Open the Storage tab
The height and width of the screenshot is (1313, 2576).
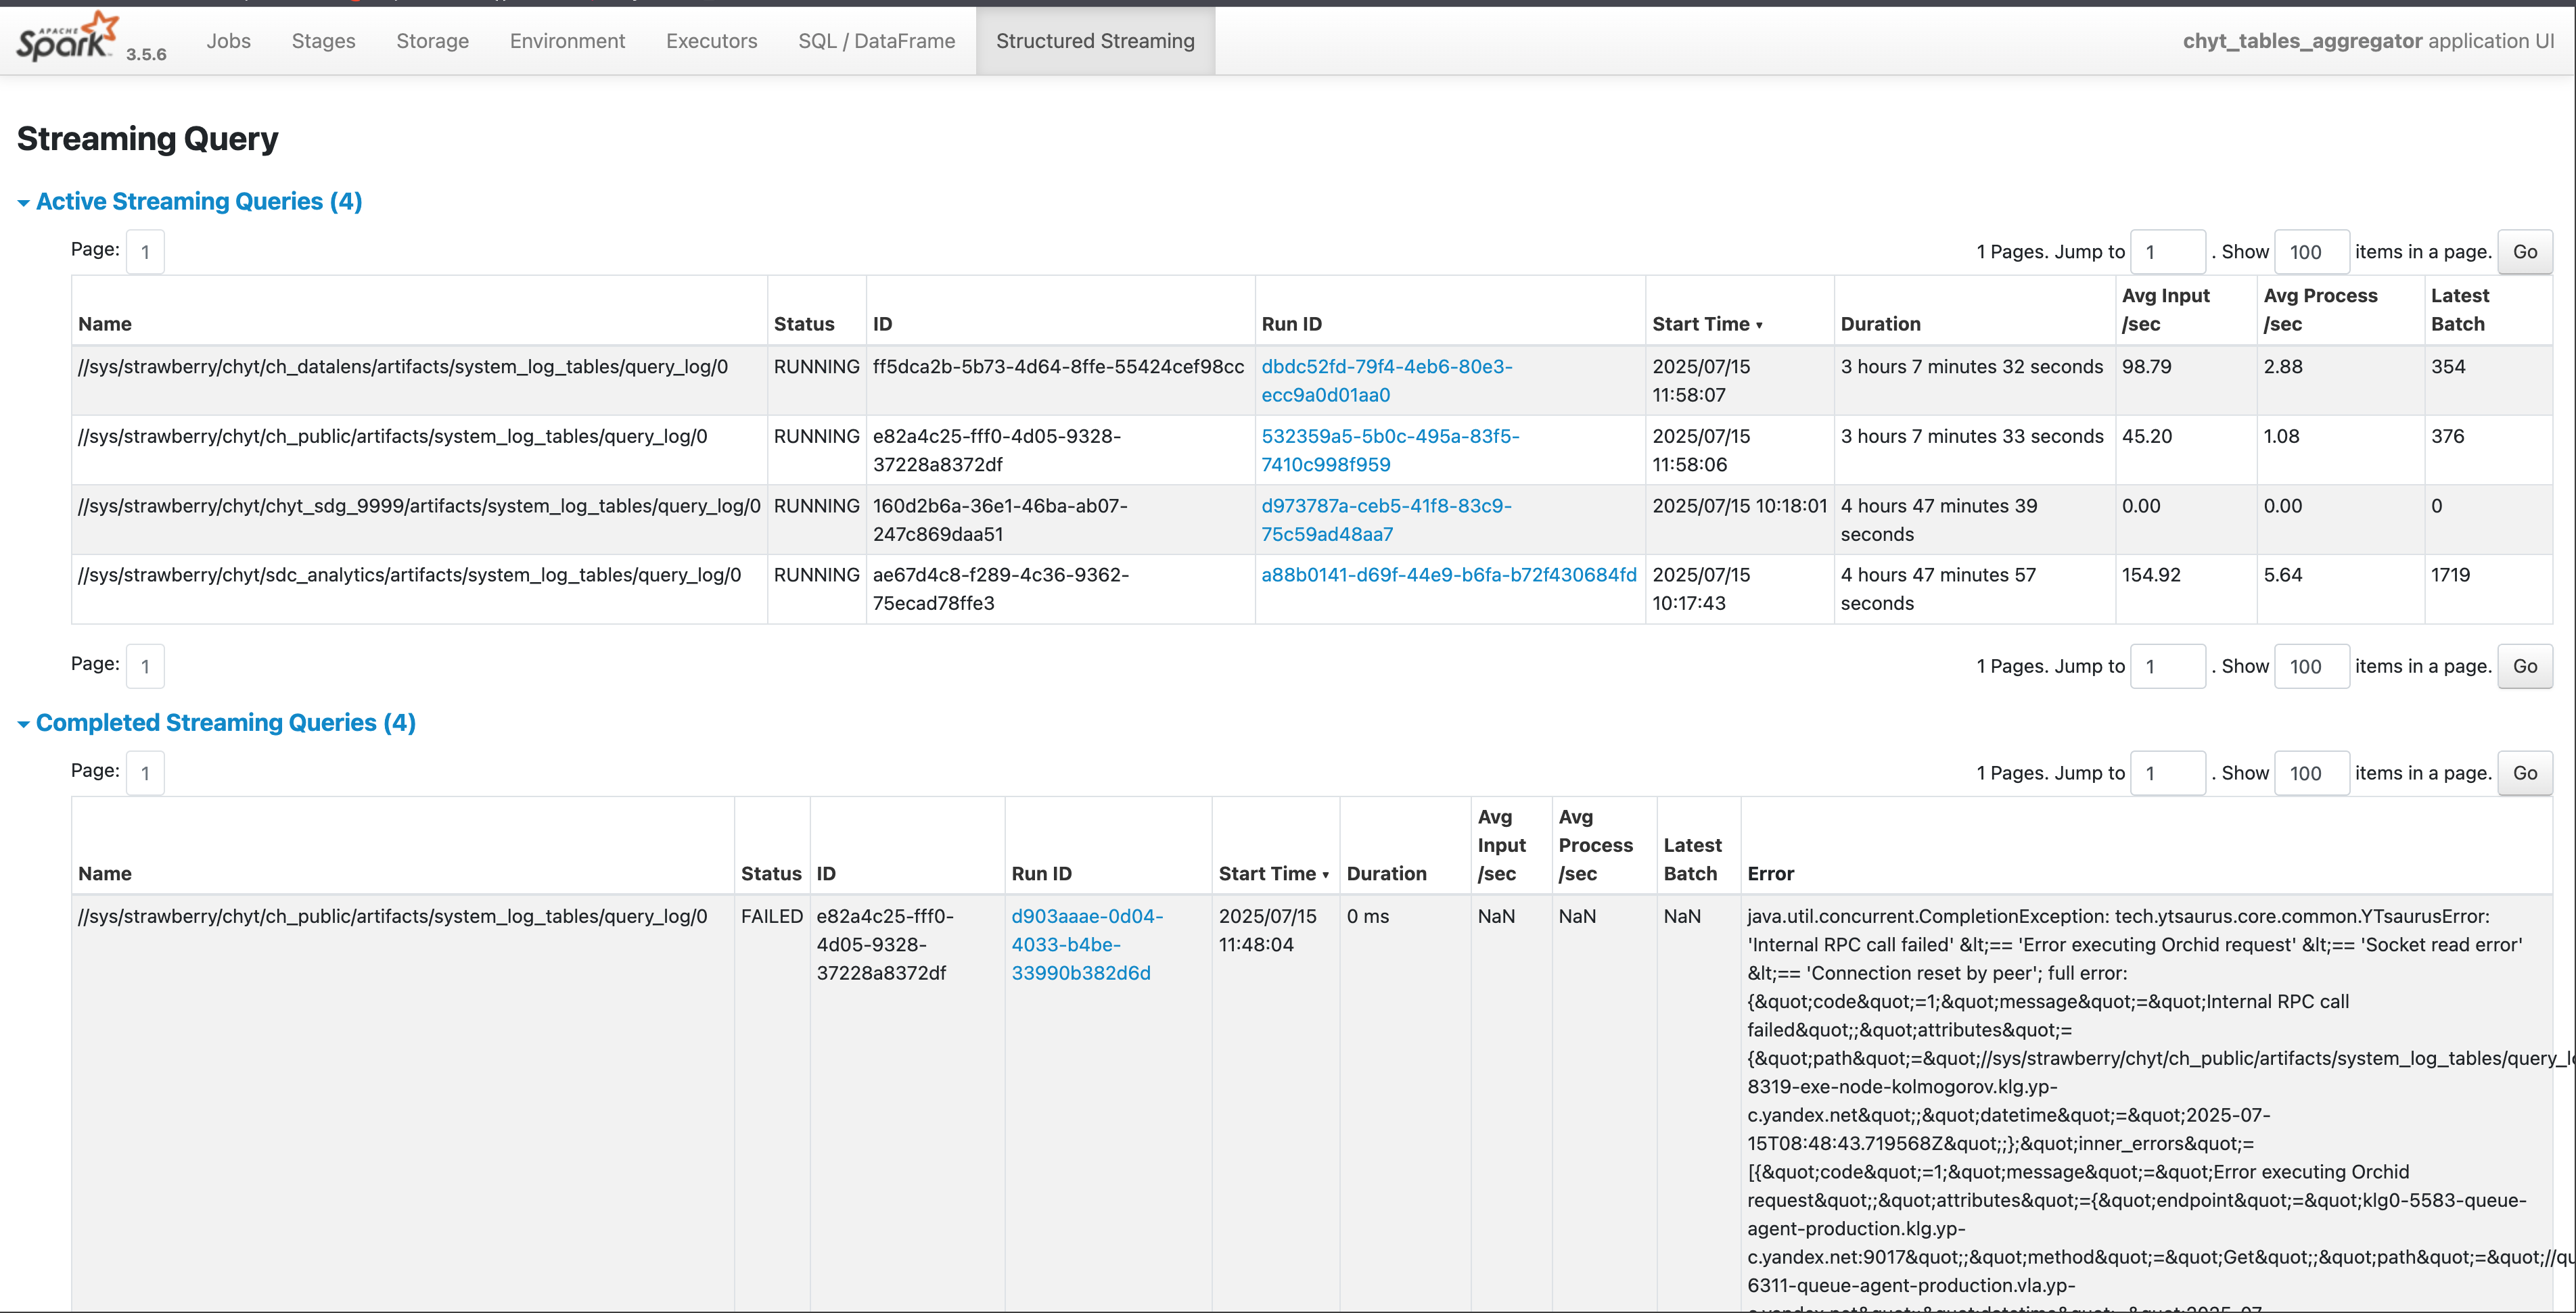pos(432,41)
